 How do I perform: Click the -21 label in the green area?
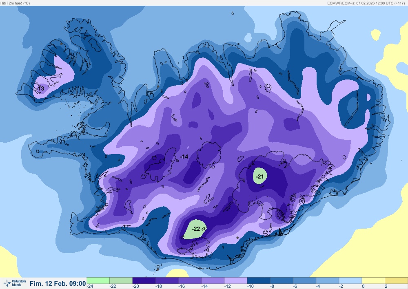click(x=259, y=177)
